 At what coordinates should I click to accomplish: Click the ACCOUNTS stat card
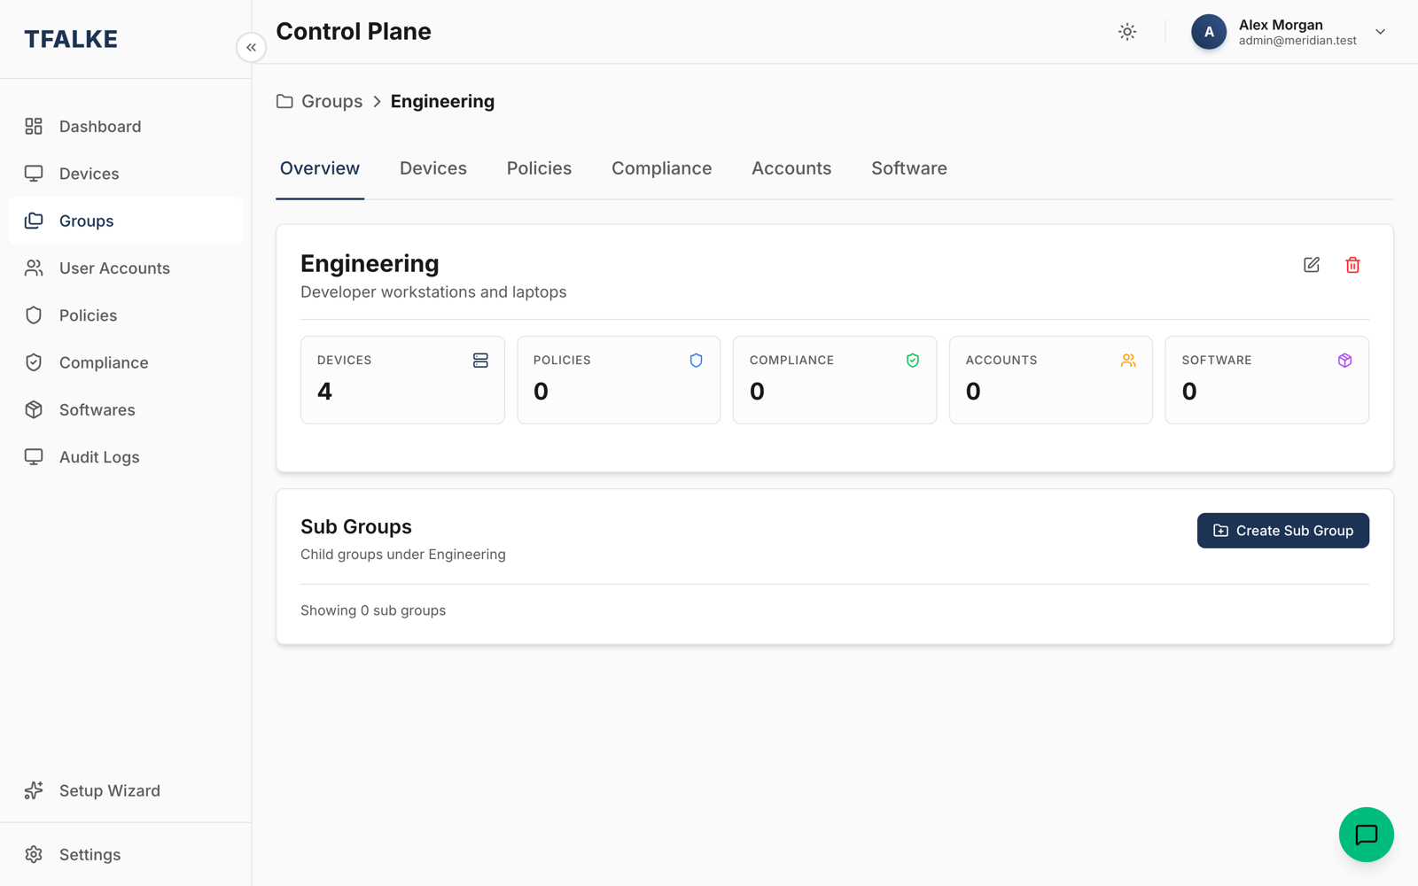[x=1051, y=379]
